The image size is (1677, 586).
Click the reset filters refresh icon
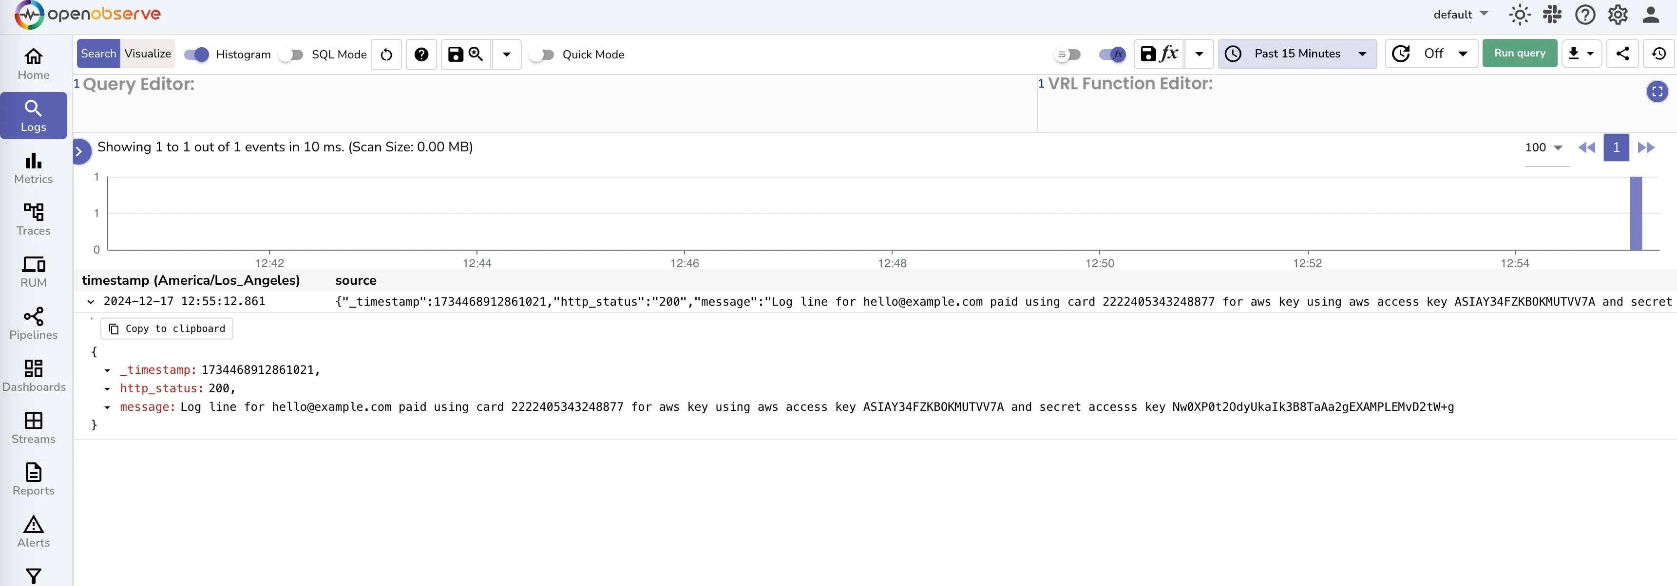[x=386, y=54]
